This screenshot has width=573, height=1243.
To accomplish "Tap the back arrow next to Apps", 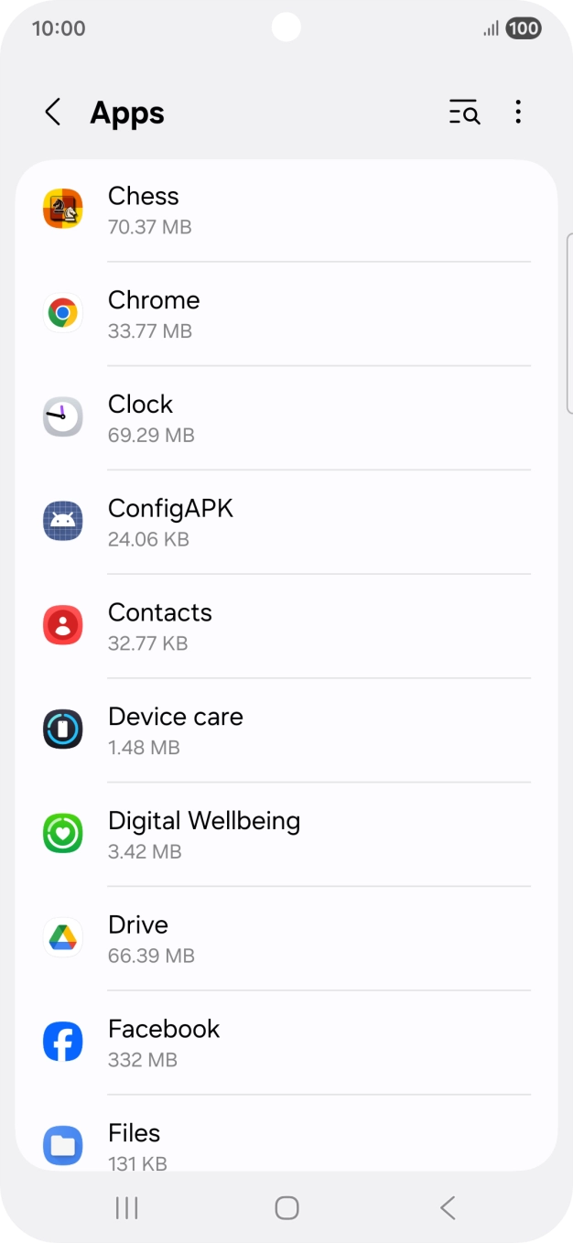I will pos(52,112).
